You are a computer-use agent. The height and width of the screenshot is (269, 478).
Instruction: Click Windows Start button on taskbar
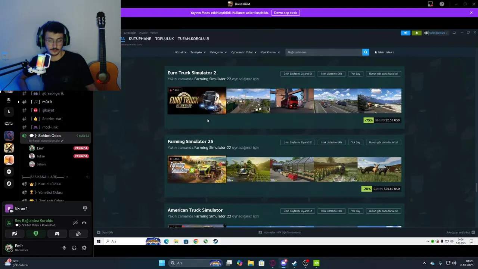tap(162, 263)
